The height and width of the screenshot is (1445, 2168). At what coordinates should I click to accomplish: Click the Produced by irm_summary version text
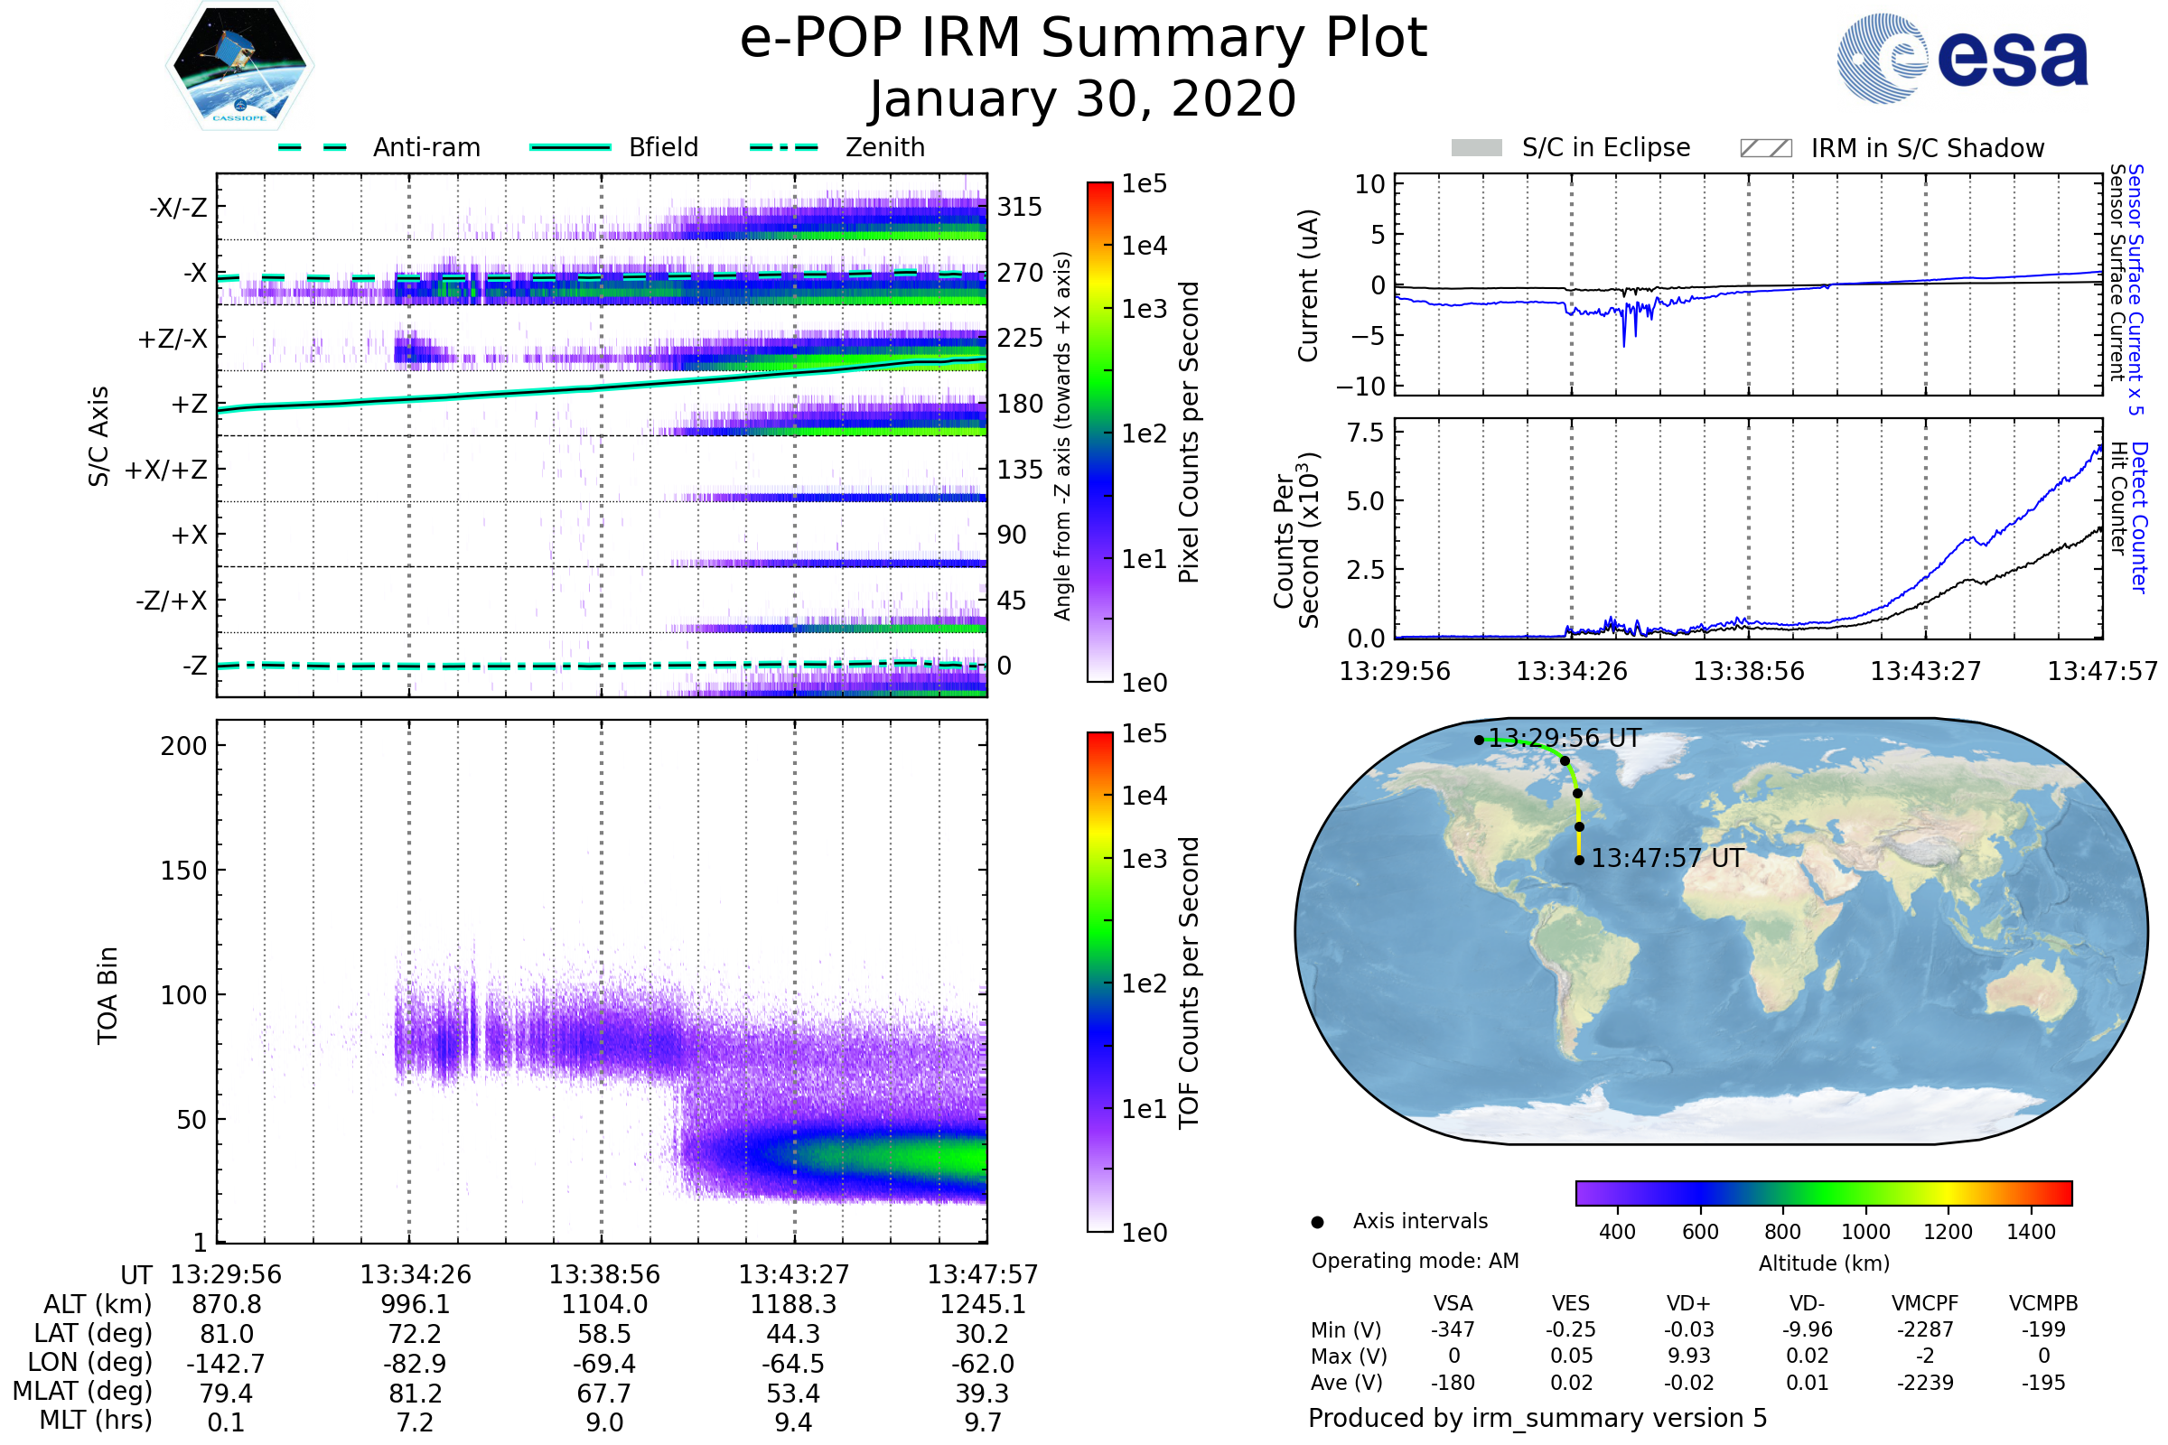(x=1537, y=1418)
